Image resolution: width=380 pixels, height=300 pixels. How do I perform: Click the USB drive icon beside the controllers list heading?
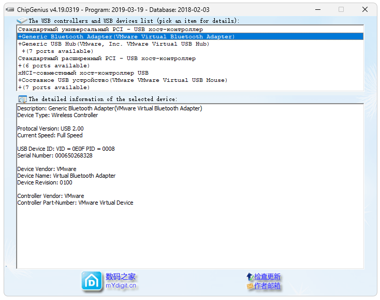[22, 21]
